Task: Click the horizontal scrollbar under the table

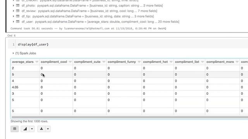Action: (x=130, y=117)
